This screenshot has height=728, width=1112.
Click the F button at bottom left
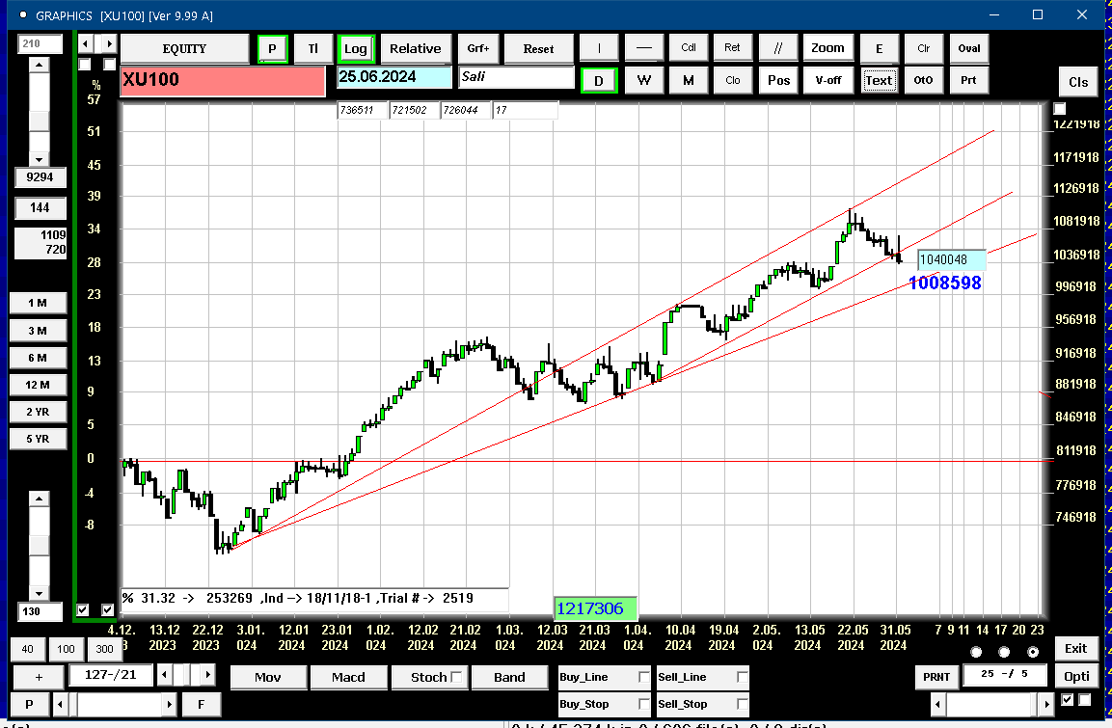(202, 704)
